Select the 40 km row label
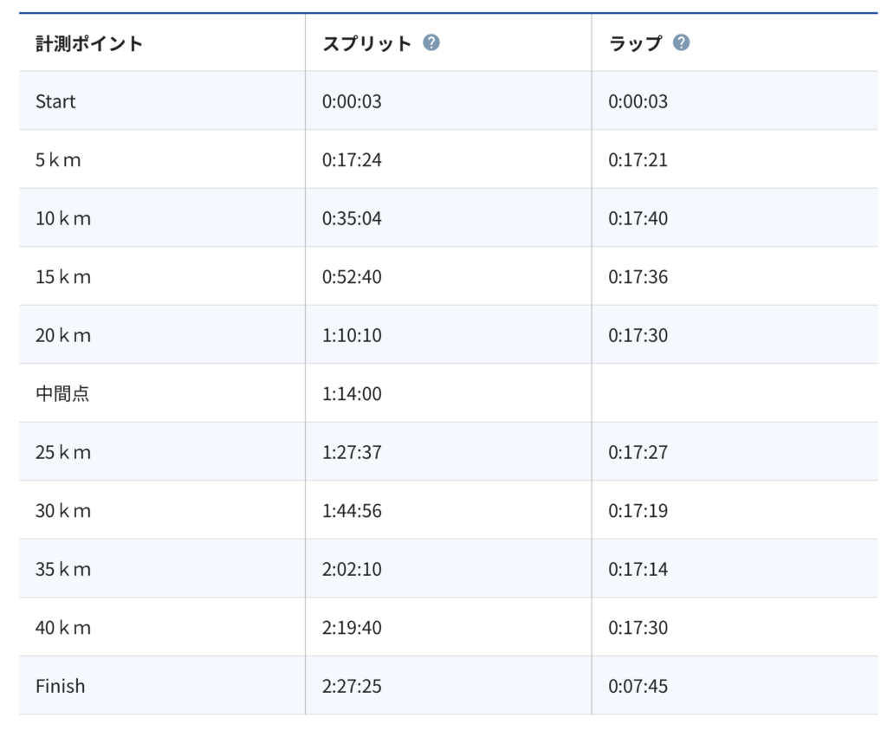Image resolution: width=887 pixels, height=737 pixels. point(62,628)
